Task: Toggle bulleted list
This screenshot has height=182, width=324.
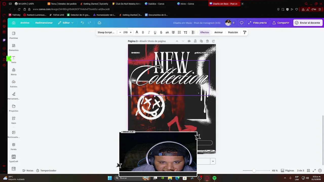Action: (x=179, y=32)
